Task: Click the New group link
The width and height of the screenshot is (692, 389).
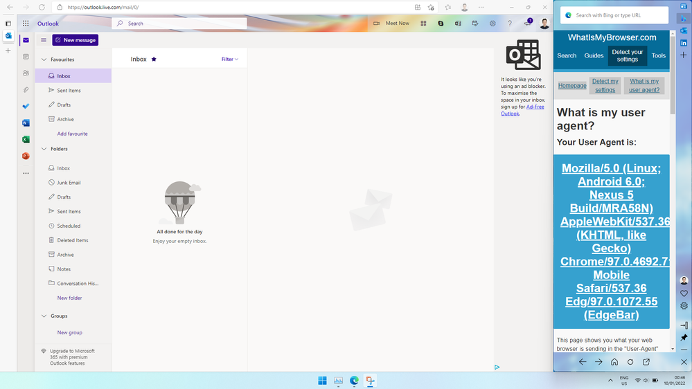Action: pos(70,332)
